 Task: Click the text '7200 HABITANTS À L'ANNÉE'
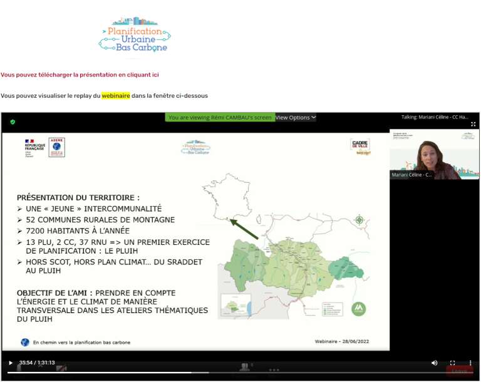(x=78, y=230)
